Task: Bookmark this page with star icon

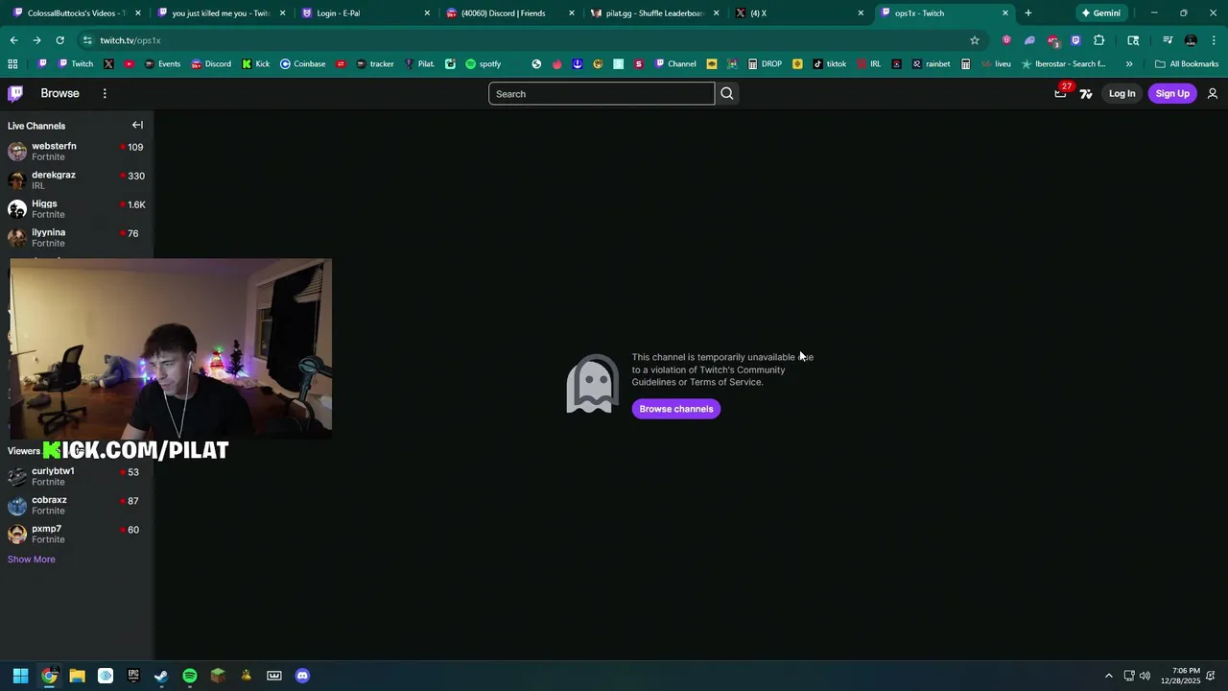Action: pyautogui.click(x=975, y=40)
